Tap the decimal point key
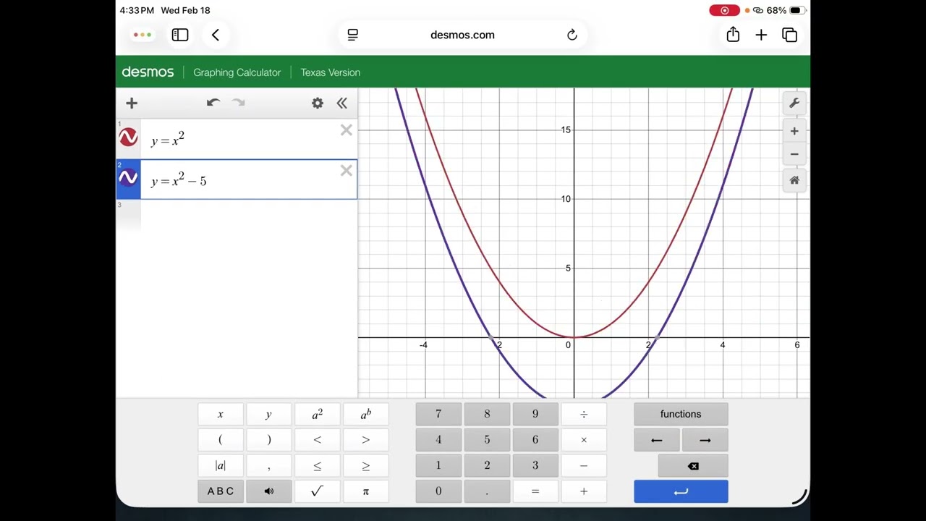 tap(487, 491)
